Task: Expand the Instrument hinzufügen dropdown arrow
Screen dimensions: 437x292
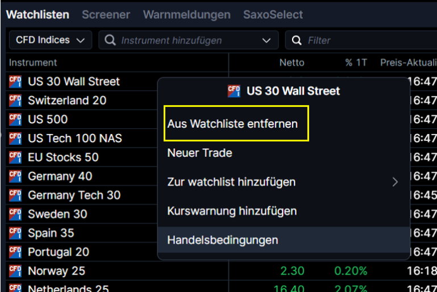Action: coord(267,40)
